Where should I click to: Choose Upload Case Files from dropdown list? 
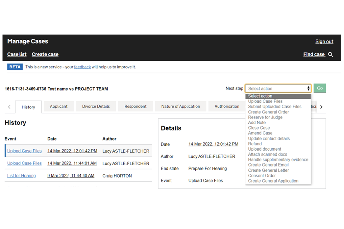coord(265,101)
